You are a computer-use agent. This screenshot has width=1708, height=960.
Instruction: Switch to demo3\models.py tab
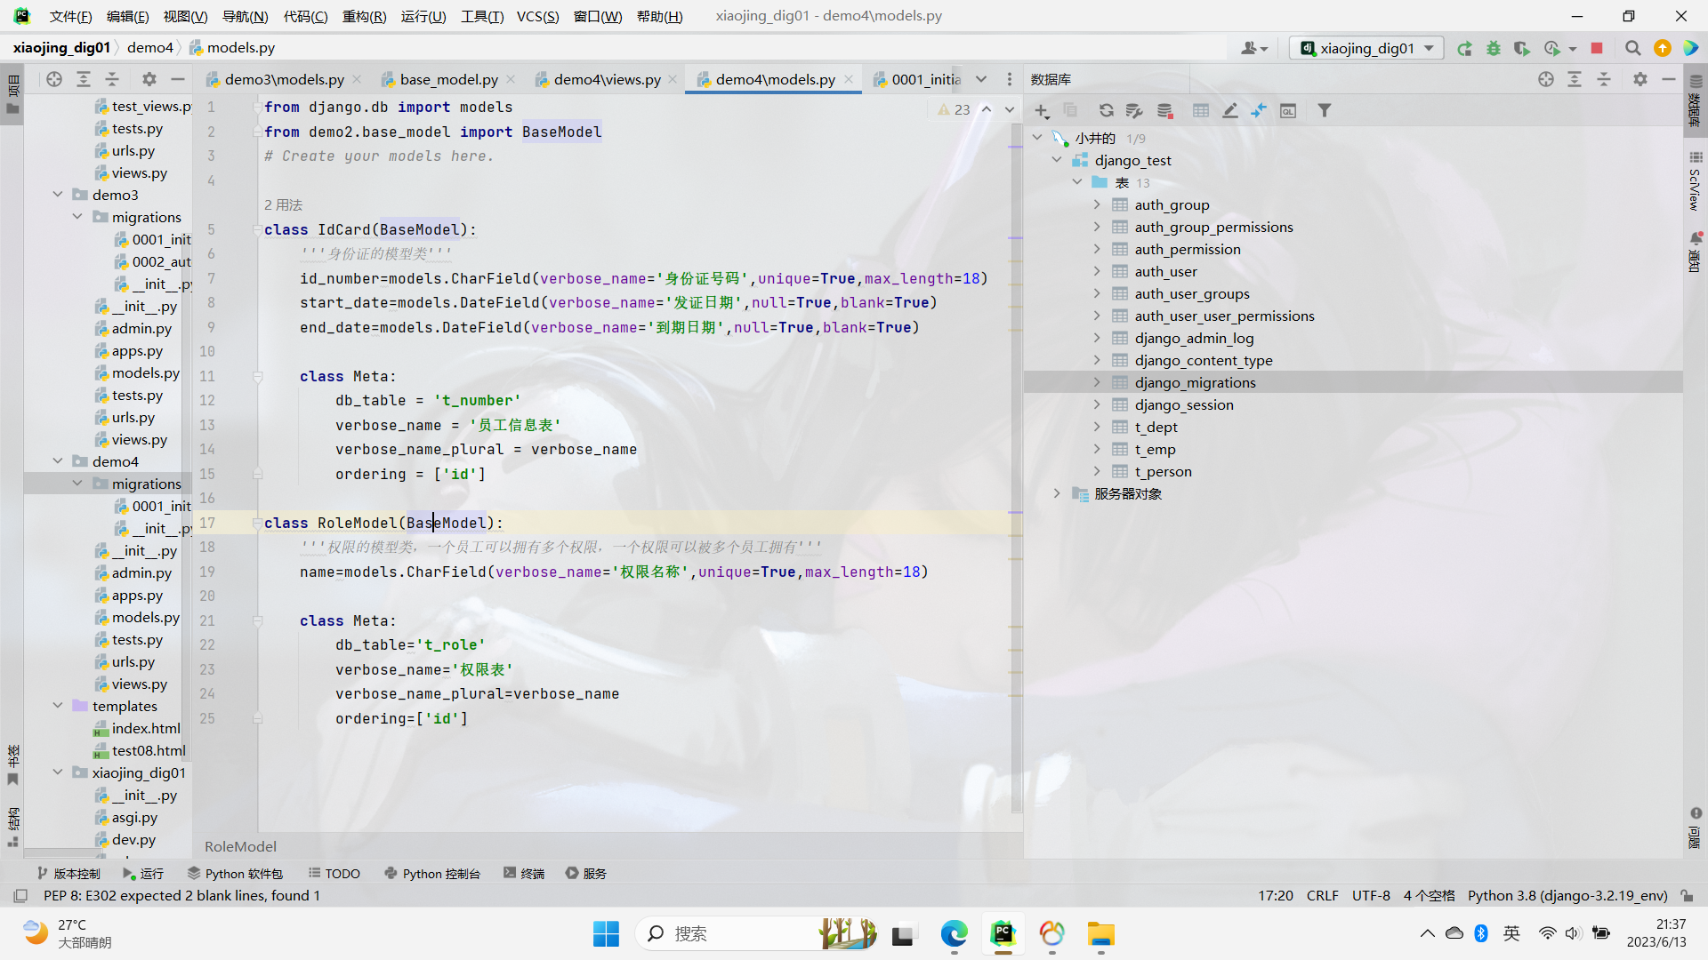click(x=284, y=79)
